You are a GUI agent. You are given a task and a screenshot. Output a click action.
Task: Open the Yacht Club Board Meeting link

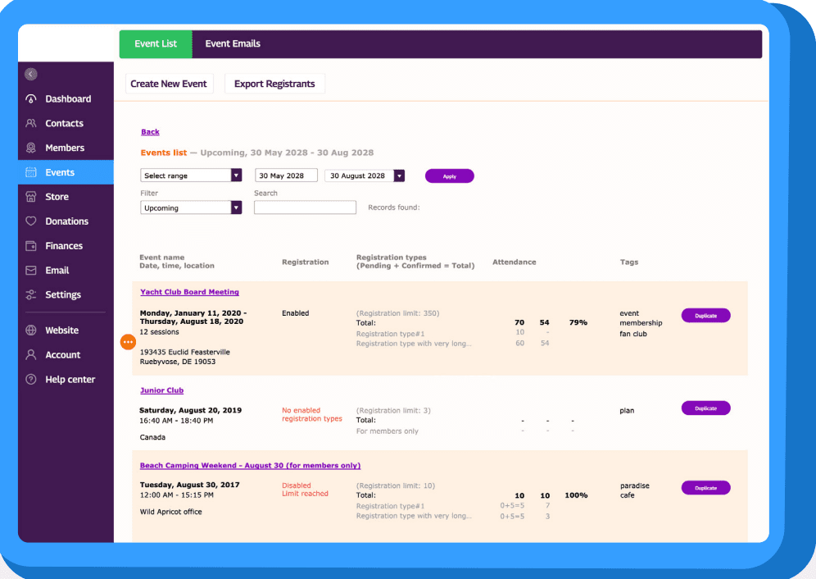coord(189,292)
